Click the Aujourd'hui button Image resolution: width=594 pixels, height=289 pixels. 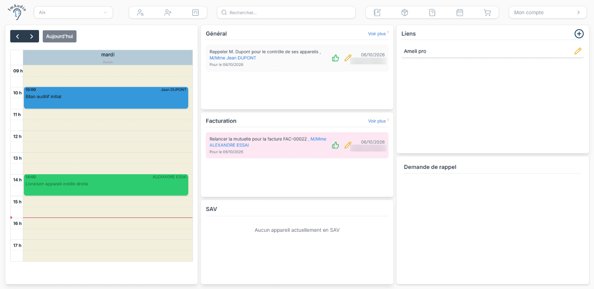(x=59, y=36)
